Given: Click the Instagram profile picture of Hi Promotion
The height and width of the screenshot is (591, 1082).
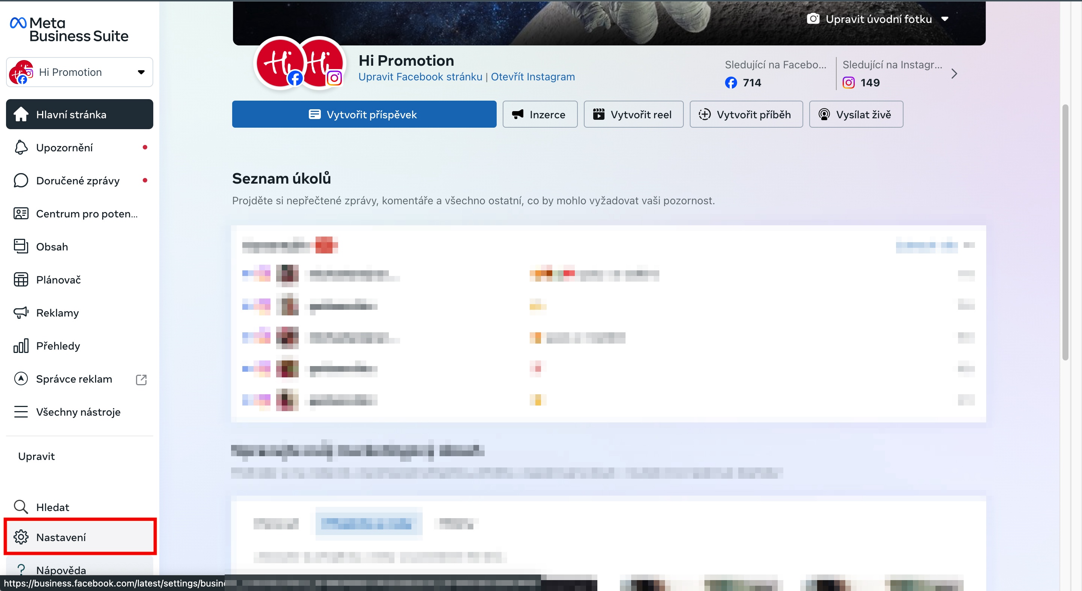Looking at the screenshot, I should [323, 63].
